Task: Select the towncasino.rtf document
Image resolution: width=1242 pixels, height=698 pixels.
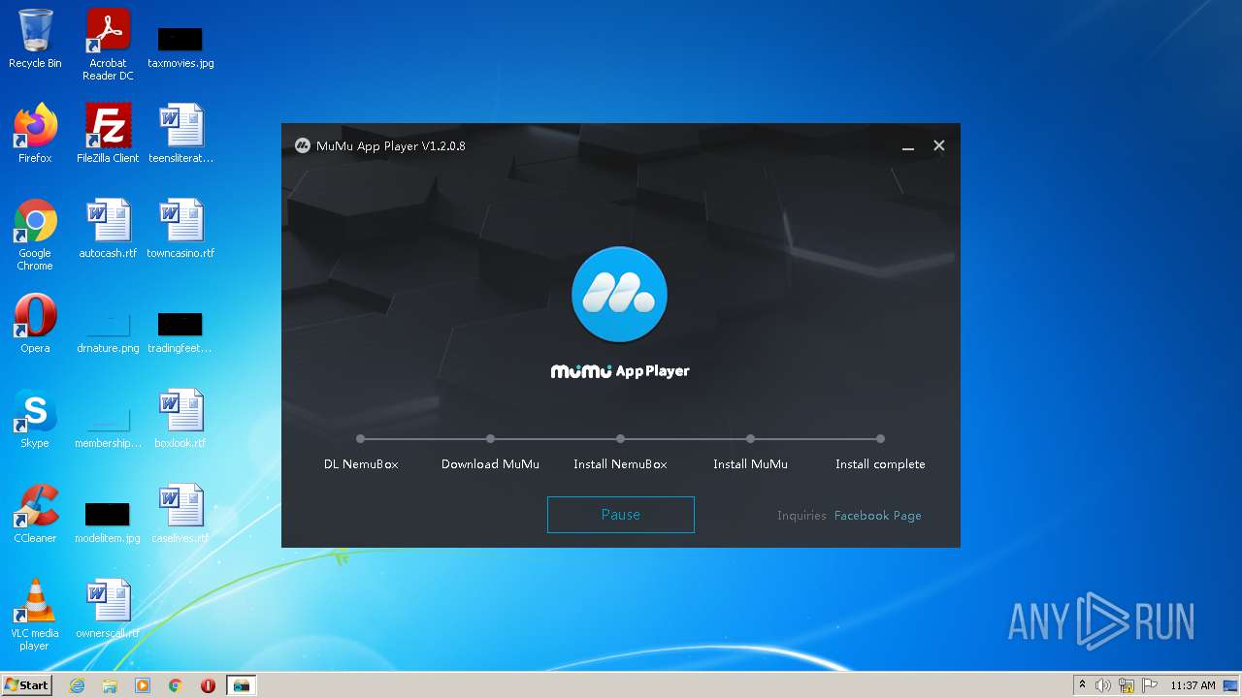Action: (180, 229)
